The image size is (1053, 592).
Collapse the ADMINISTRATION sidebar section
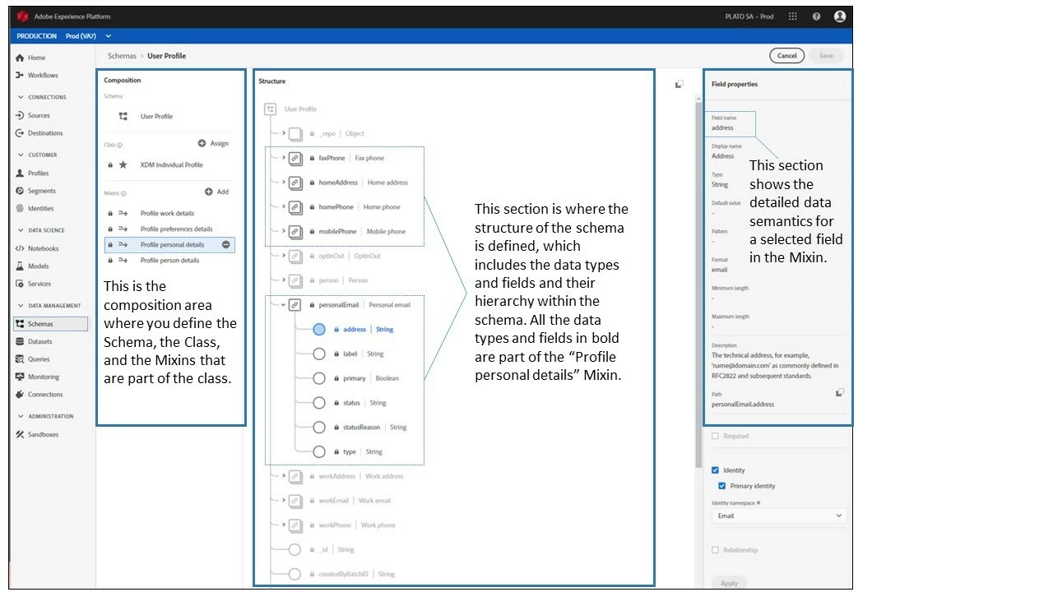pyautogui.click(x=21, y=416)
